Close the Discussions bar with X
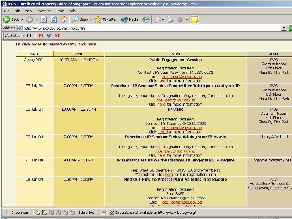Image resolution: width=292 pixels, height=219 pixels. pyautogui.click(x=5, y=212)
